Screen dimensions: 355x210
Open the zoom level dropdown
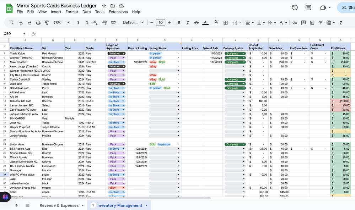61,23
